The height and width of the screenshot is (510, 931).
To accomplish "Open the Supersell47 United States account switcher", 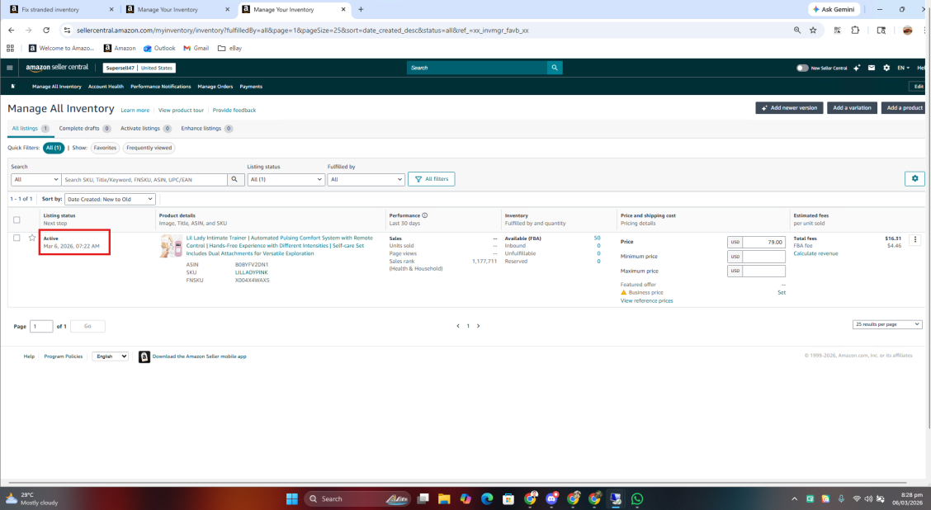I will (x=139, y=68).
